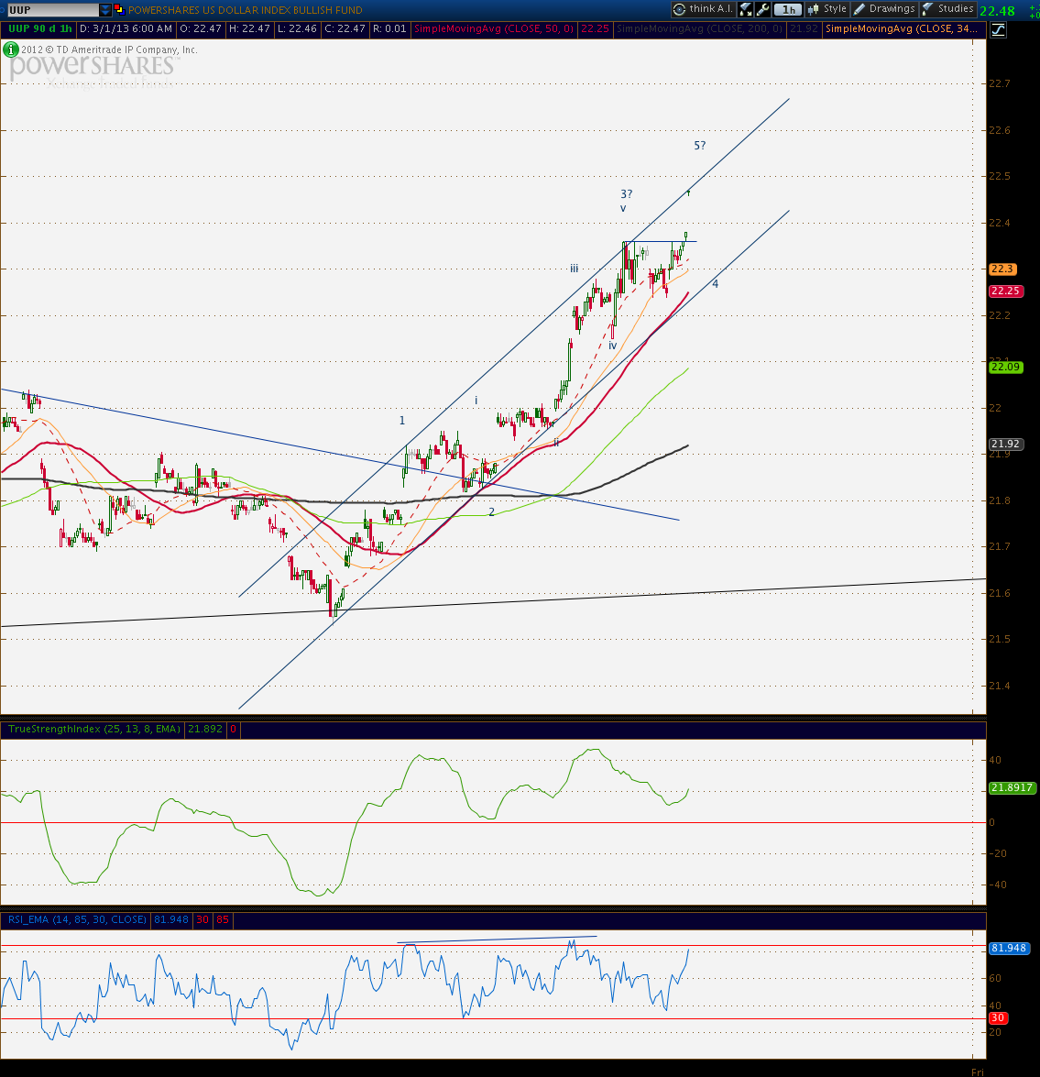The image size is (1040, 1077).
Task: Click the 'O: 22.47' open price readout
Action: [201, 28]
